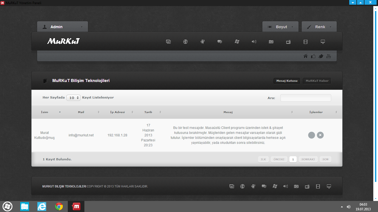Click the SONRAKI pagination button

click(308, 159)
